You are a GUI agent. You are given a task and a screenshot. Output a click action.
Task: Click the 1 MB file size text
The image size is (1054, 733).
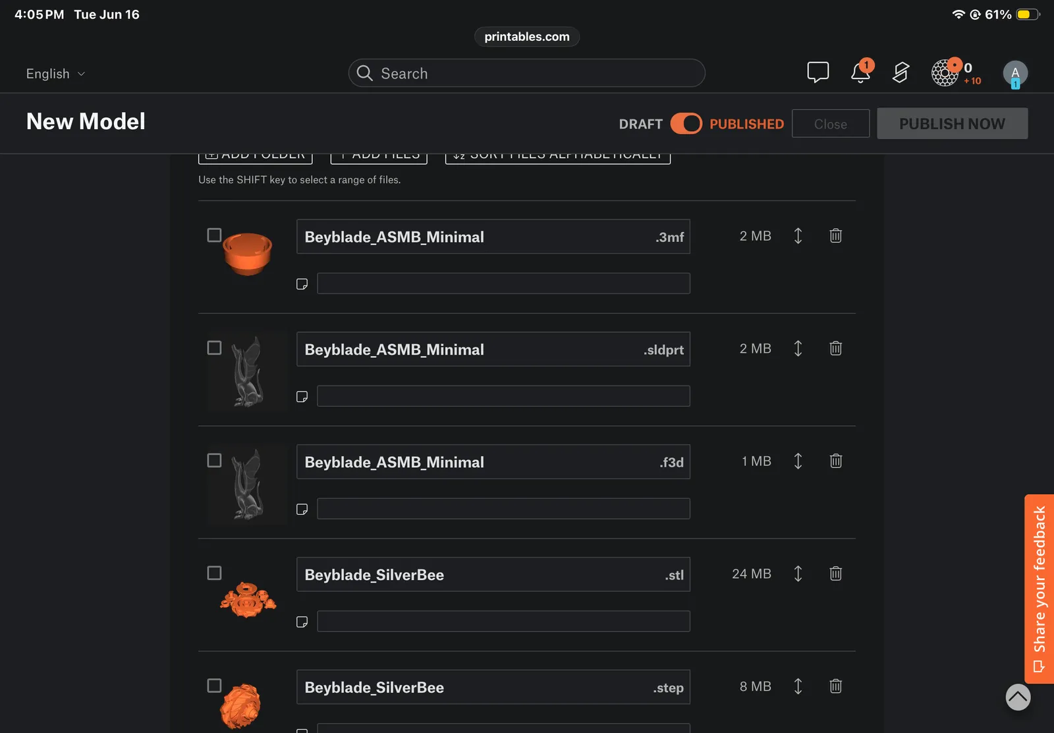[x=756, y=461]
